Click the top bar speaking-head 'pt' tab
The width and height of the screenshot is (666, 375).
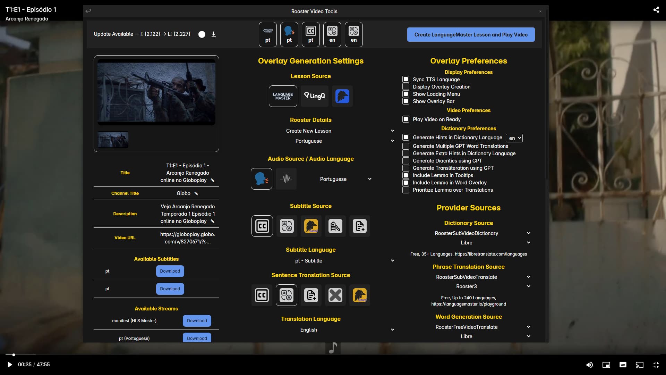click(289, 34)
